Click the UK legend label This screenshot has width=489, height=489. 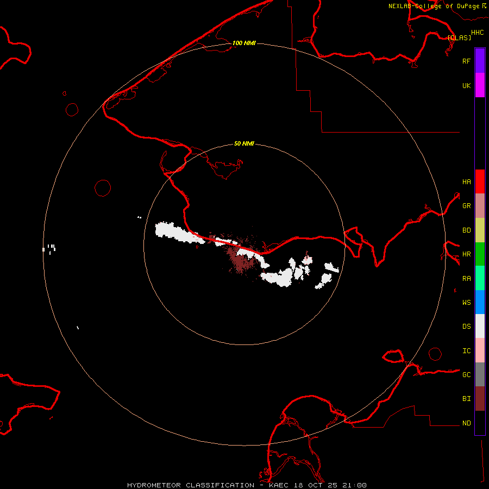(466, 85)
